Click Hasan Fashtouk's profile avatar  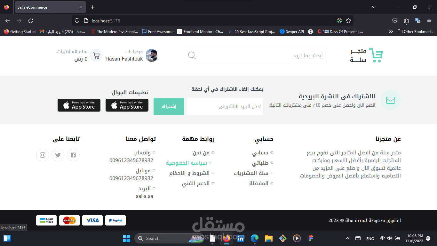[x=152, y=55]
